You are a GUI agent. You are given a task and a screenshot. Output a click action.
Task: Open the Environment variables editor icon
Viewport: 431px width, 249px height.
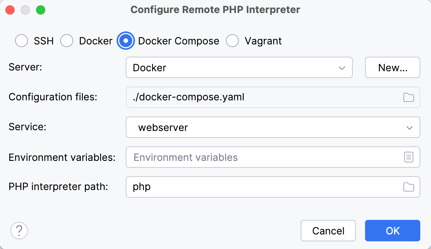pyautogui.click(x=409, y=157)
